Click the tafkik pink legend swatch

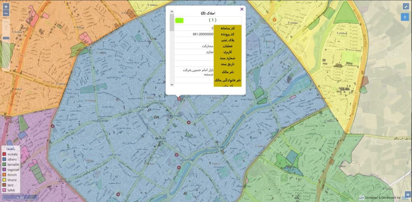pyautogui.click(x=4, y=190)
